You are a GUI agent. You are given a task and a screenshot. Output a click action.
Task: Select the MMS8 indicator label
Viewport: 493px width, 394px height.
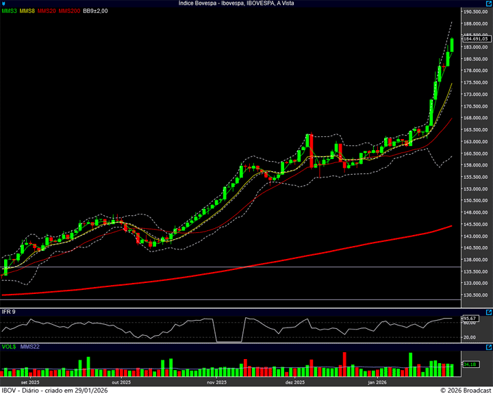click(28, 11)
